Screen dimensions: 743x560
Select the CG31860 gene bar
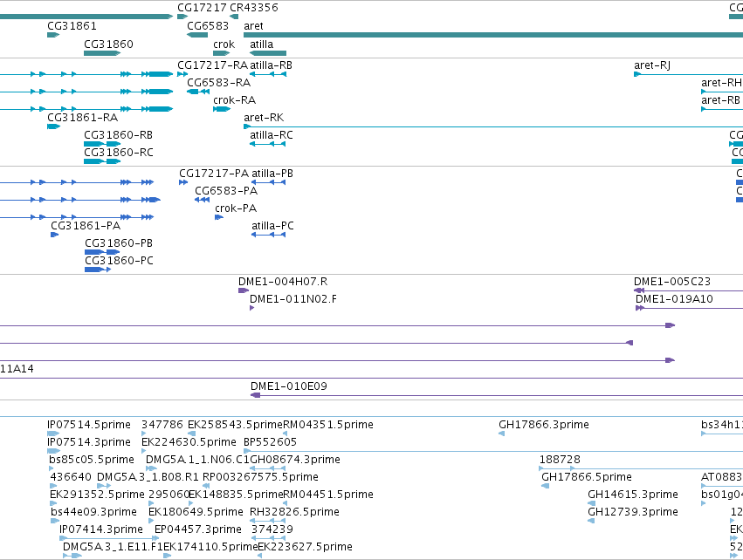point(102,53)
